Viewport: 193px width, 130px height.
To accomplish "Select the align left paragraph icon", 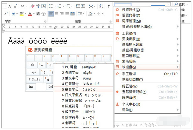I will [51, 14].
